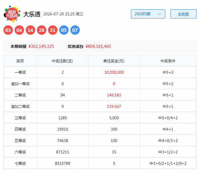Select the 七等奖 row label
This screenshot has width=200, height=172.
[x=20, y=163]
